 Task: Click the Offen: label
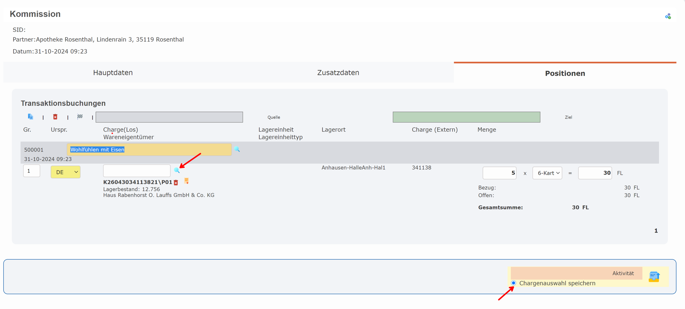point(486,195)
